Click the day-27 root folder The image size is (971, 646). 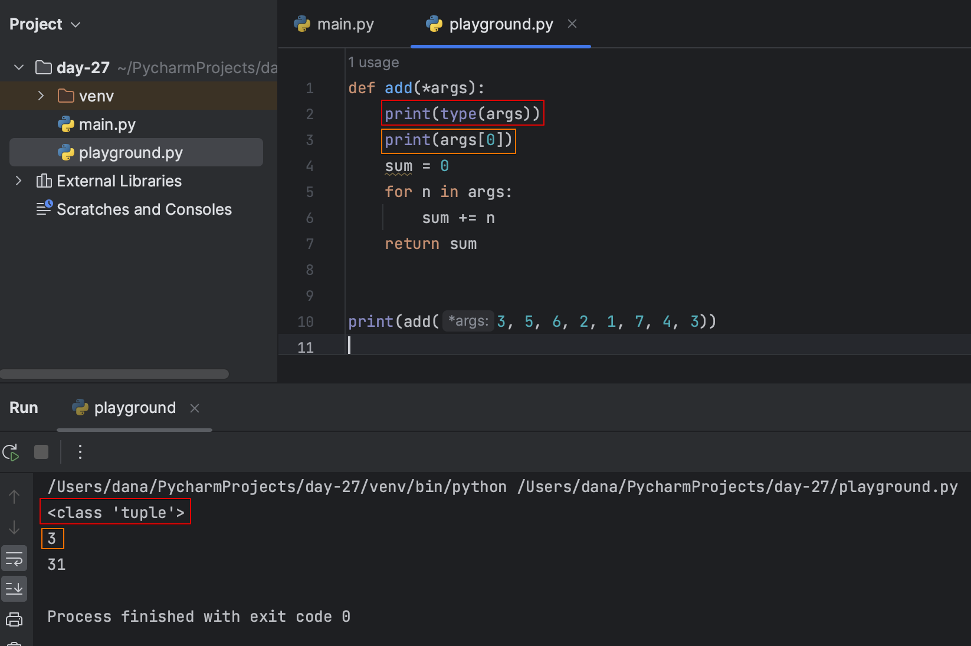(x=83, y=68)
